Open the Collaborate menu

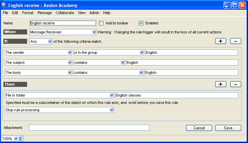click(x=65, y=13)
